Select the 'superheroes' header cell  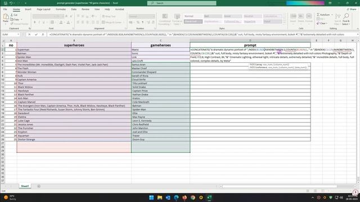coord(74,45)
